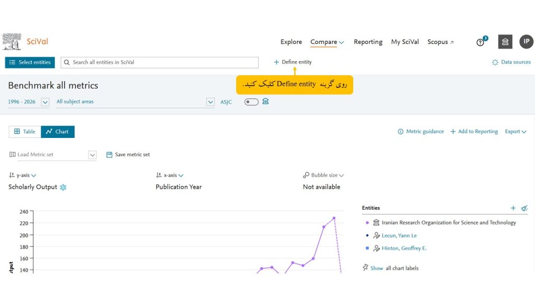Click the Iranian Research Organization for Science and Technology entity

tap(449, 223)
